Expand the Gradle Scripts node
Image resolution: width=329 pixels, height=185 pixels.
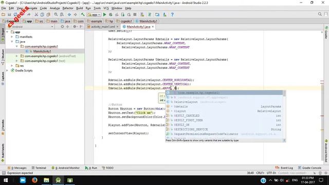pos(7,70)
